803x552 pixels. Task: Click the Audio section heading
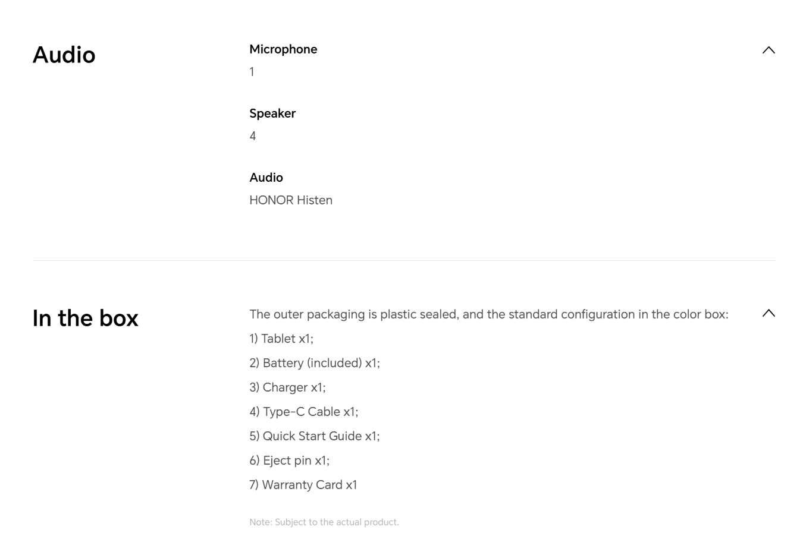coord(64,55)
